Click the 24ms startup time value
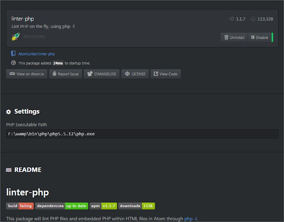The image size is (284, 222). [58, 63]
